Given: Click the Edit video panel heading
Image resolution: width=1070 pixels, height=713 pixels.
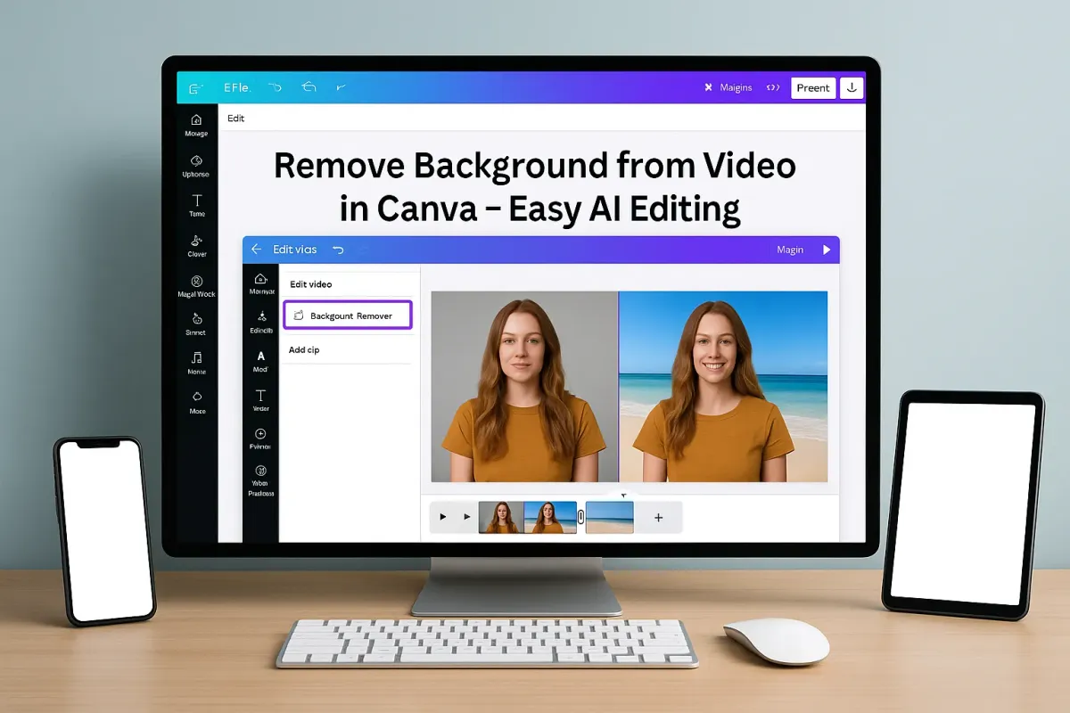Looking at the screenshot, I should click(310, 284).
